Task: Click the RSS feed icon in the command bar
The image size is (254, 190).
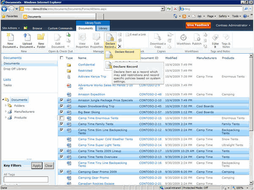Action: tap(184, 16)
